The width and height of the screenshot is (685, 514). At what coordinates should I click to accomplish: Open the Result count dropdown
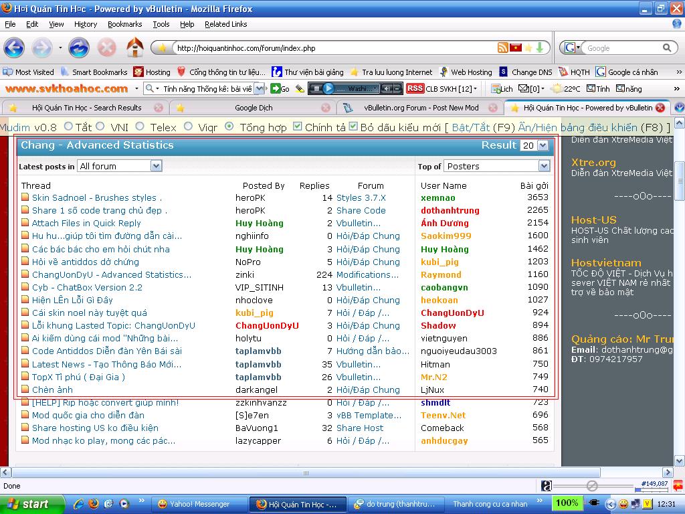[536, 145]
